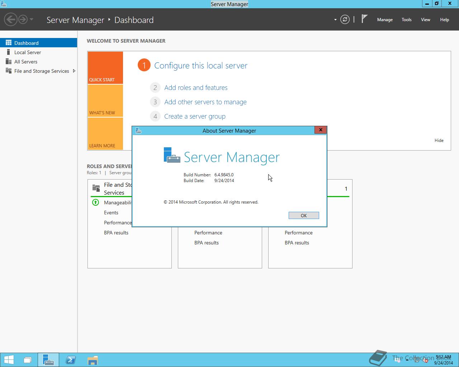Viewport: 459px width, 367px height.
Task: Open the dropdown arrow beside the refresh icon
Action: (335, 20)
